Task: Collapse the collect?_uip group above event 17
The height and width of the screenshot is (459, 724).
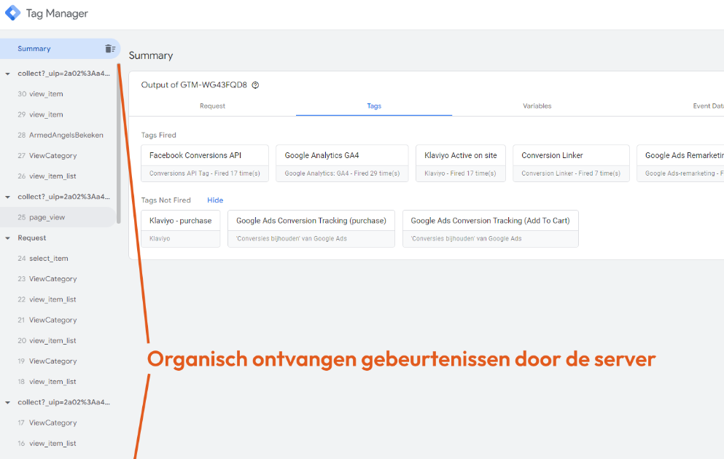Action: 7,402
